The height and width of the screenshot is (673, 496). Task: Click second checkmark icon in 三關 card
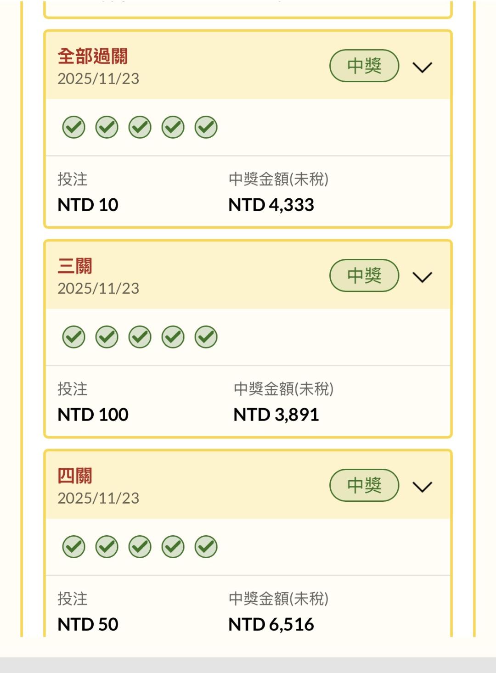point(107,337)
